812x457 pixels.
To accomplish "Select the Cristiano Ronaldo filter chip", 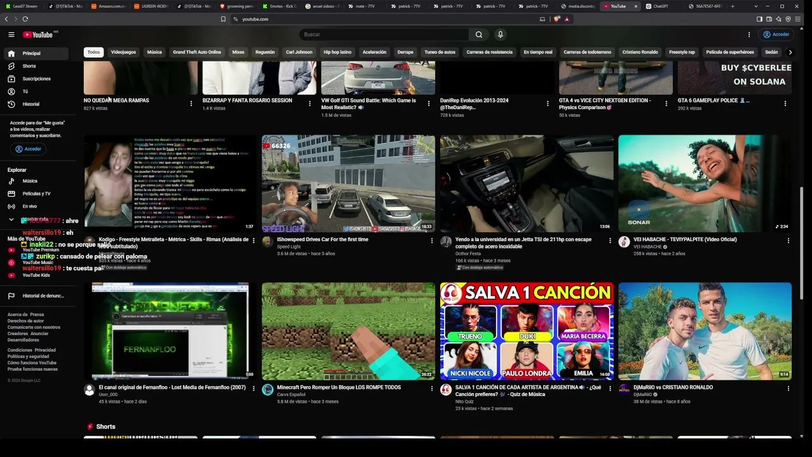I will click(640, 52).
